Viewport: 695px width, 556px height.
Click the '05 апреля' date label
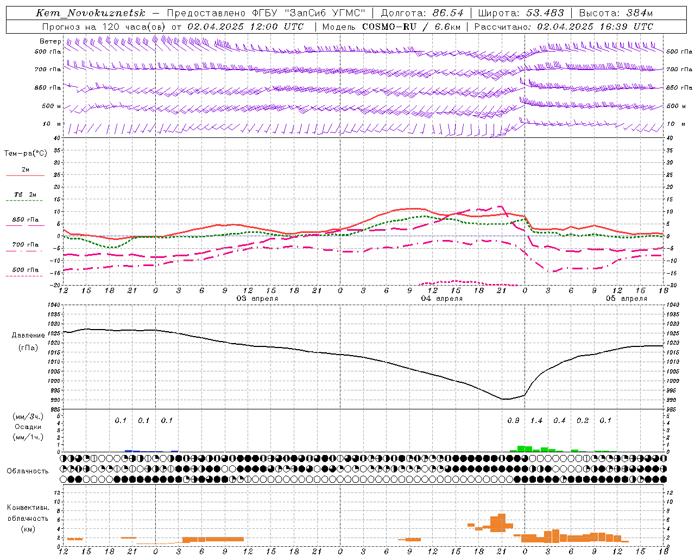[627, 299]
